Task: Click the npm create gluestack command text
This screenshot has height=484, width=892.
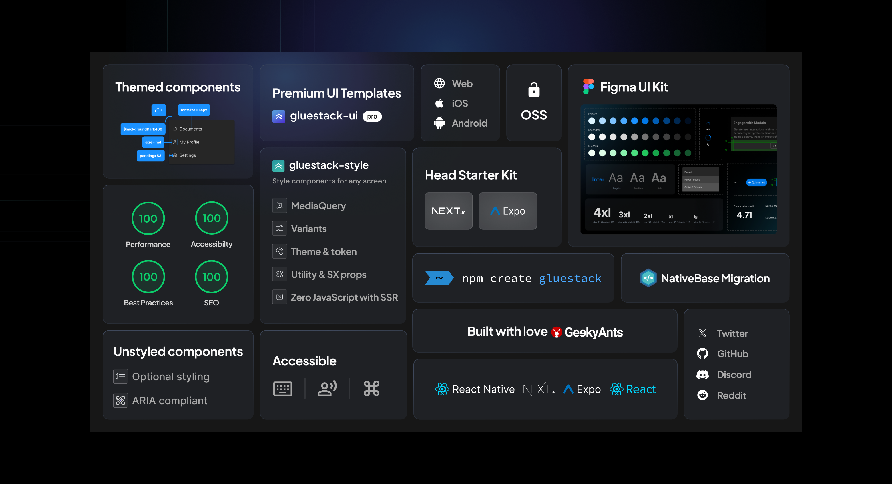Action: (531, 278)
